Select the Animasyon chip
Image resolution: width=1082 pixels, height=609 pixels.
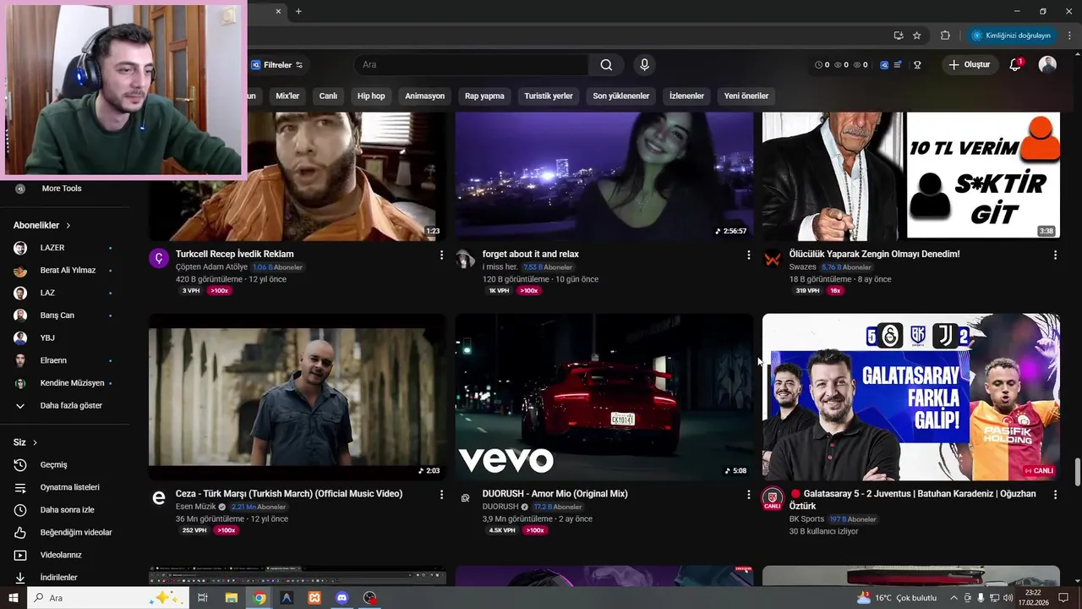click(424, 96)
